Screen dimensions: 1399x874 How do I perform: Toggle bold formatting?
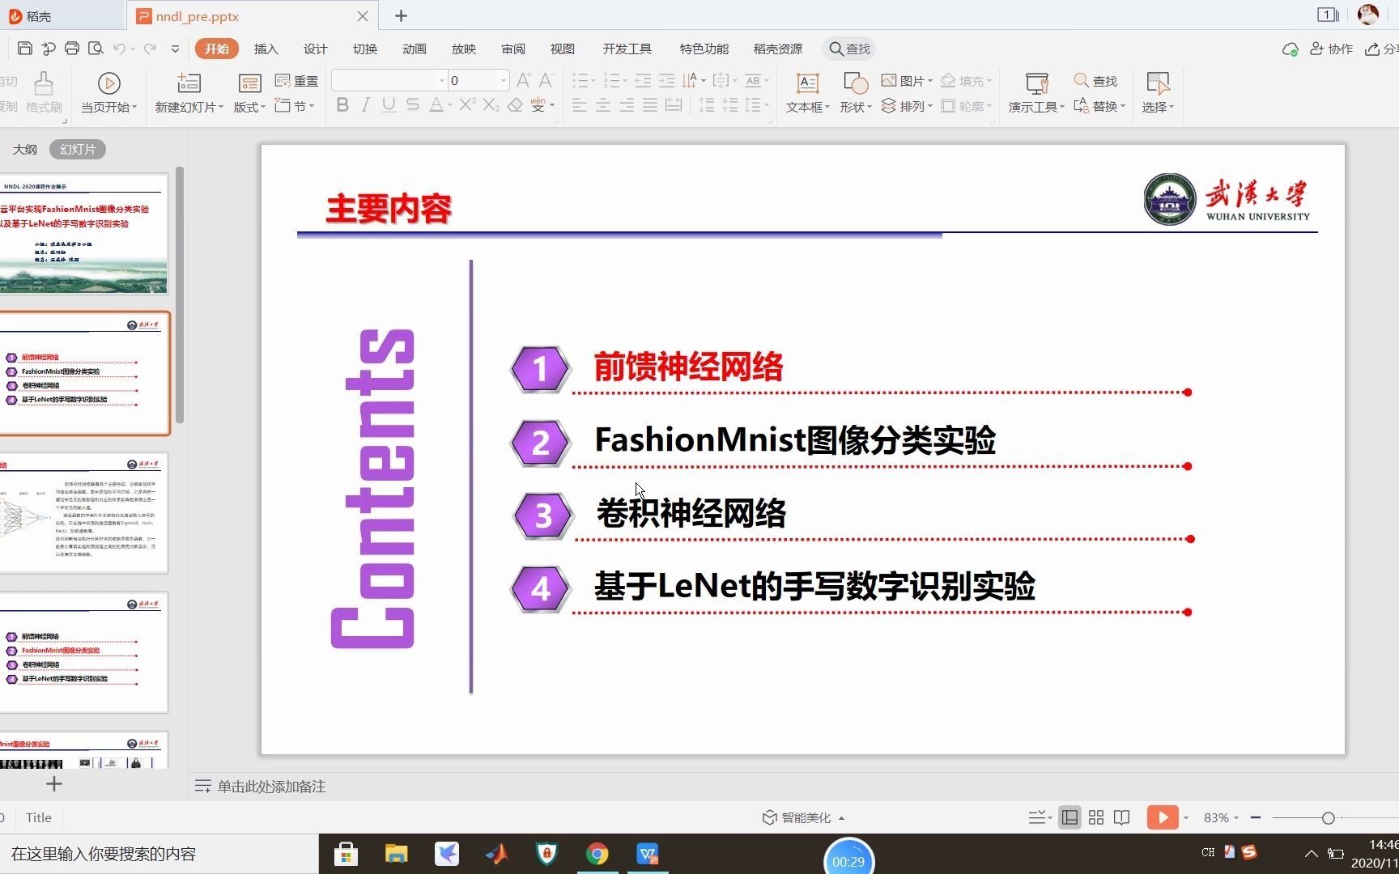coord(342,104)
